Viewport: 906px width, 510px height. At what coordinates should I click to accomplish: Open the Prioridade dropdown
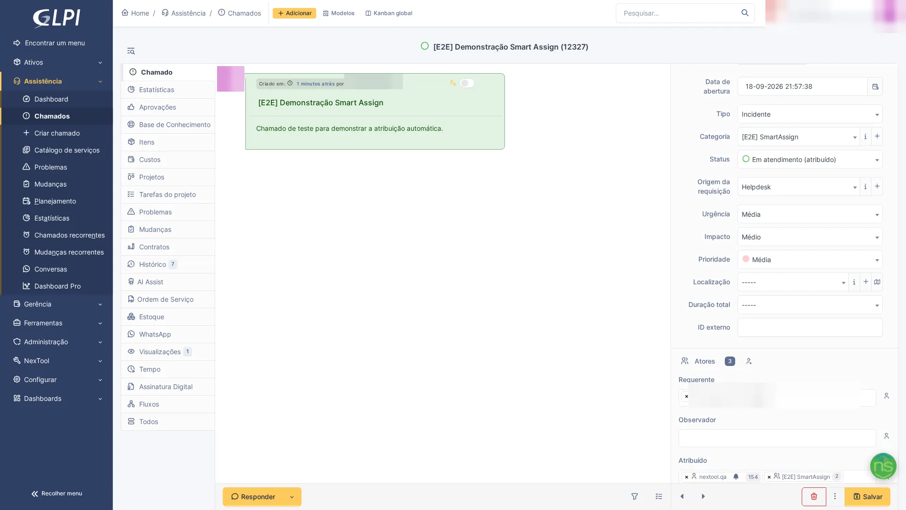click(x=810, y=259)
